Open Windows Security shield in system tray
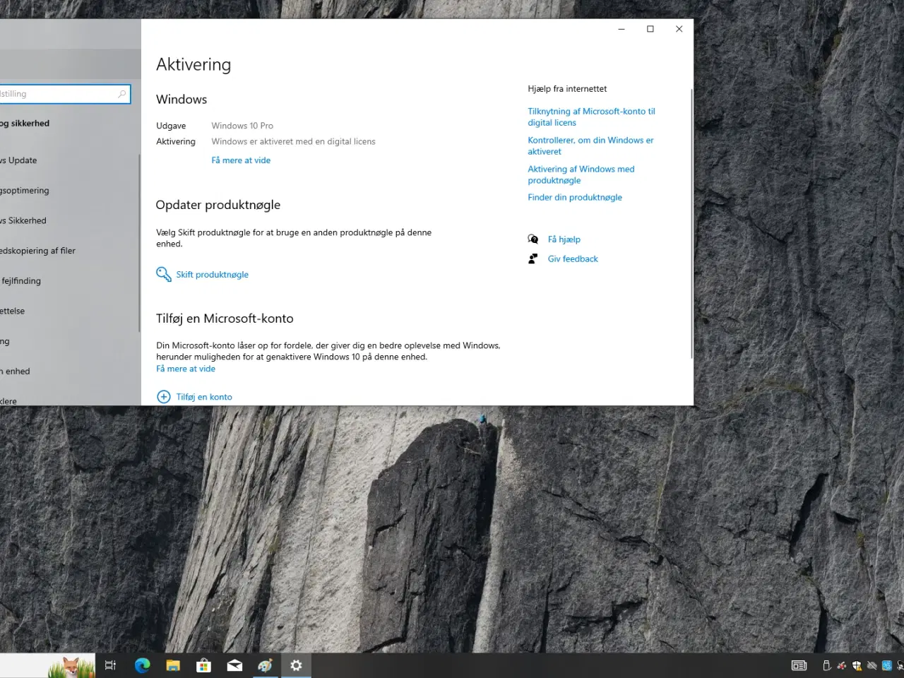Screen dimensions: 904x678 coord(856,665)
